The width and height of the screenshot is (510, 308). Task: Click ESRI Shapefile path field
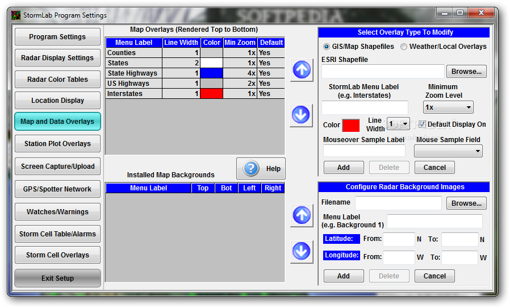[383, 71]
